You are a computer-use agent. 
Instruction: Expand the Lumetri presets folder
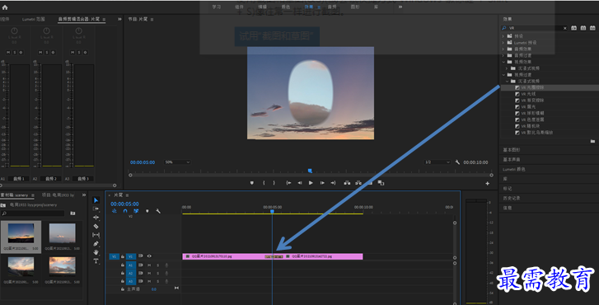tap(503, 42)
